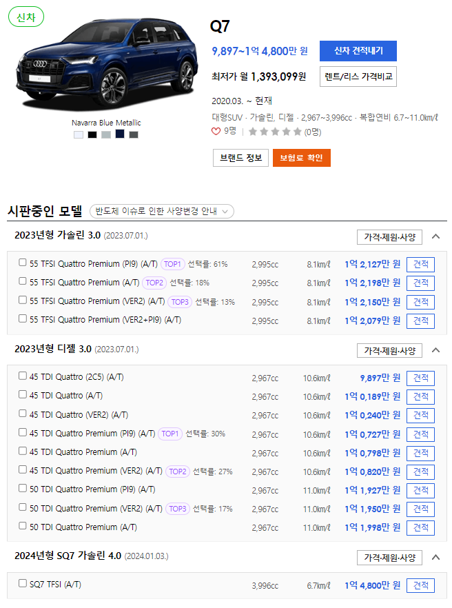Click the Q7 car image
This screenshot has width=452, height=608.
107,64
